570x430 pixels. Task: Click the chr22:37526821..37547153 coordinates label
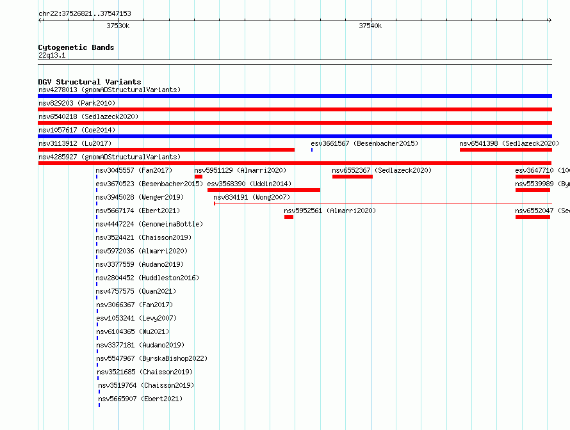[85, 14]
